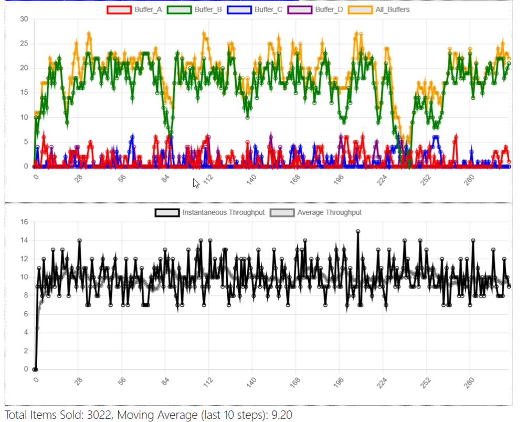Image resolution: width=527 pixels, height=422 pixels.
Task: Click the orange All_Buffers legend swatch
Action: point(360,10)
